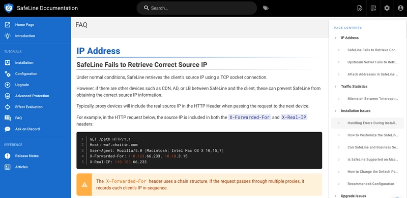The image size is (407, 198).
Task: Jump to Can SafeLine and Business Se... entry
Action: tap(372, 147)
